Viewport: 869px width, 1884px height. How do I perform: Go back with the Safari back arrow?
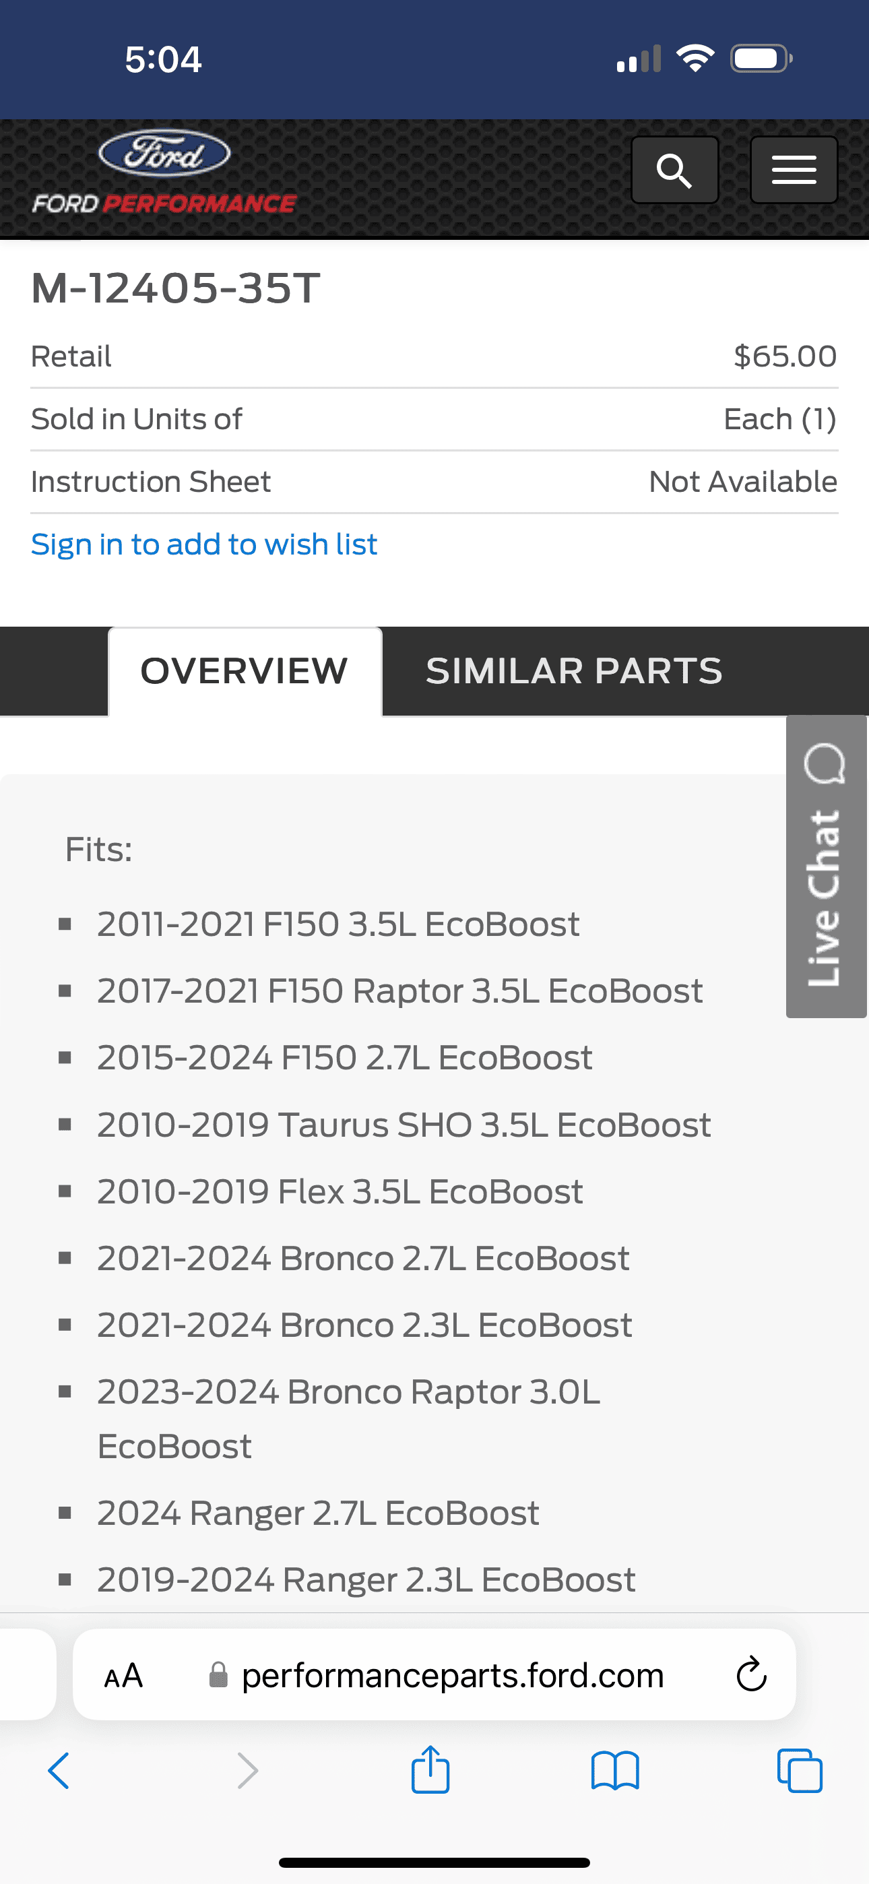[59, 1771]
